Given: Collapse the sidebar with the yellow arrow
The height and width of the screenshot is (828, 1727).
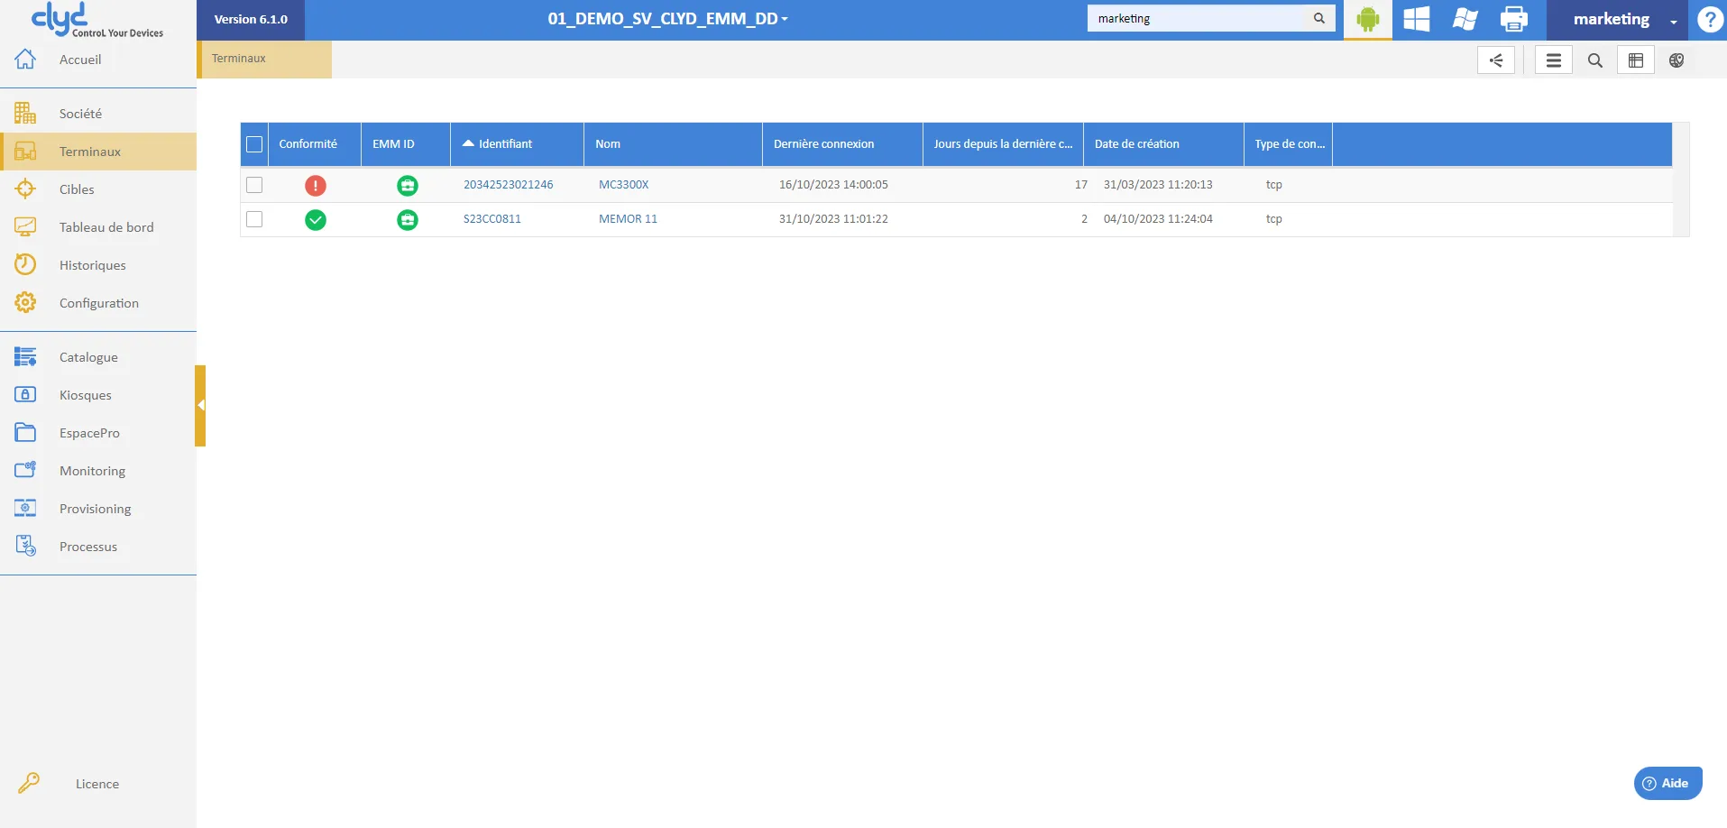Looking at the screenshot, I should 200,406.
